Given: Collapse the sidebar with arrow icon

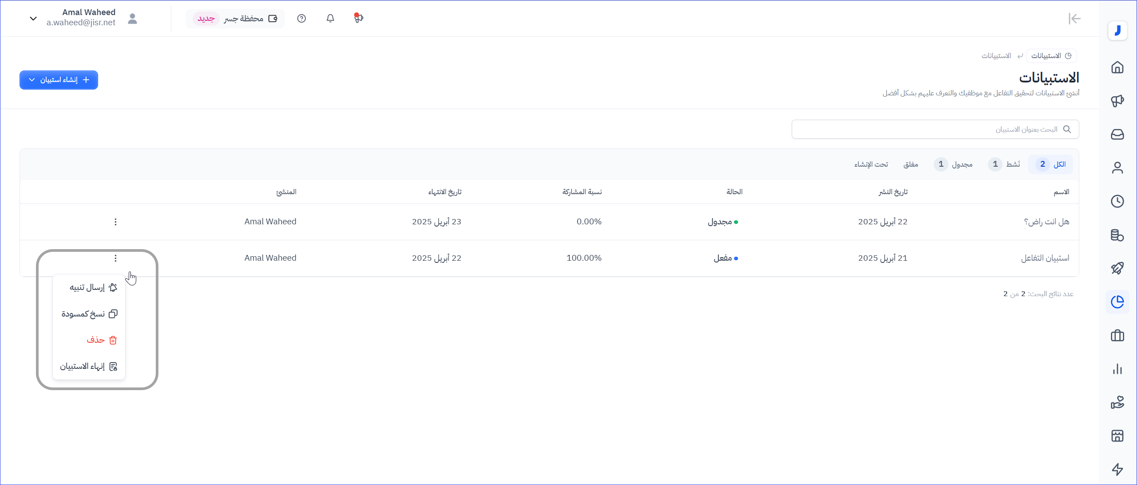Looking at the screenshot, I should pos(1074,19).
